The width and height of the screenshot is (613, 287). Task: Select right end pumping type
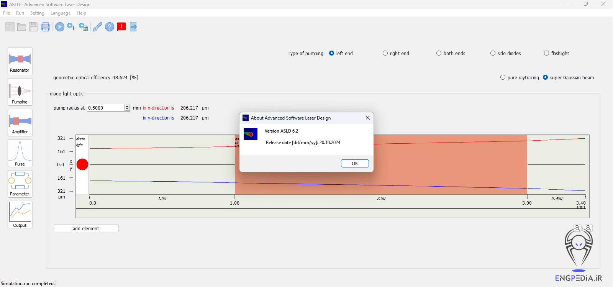[385, 53]
